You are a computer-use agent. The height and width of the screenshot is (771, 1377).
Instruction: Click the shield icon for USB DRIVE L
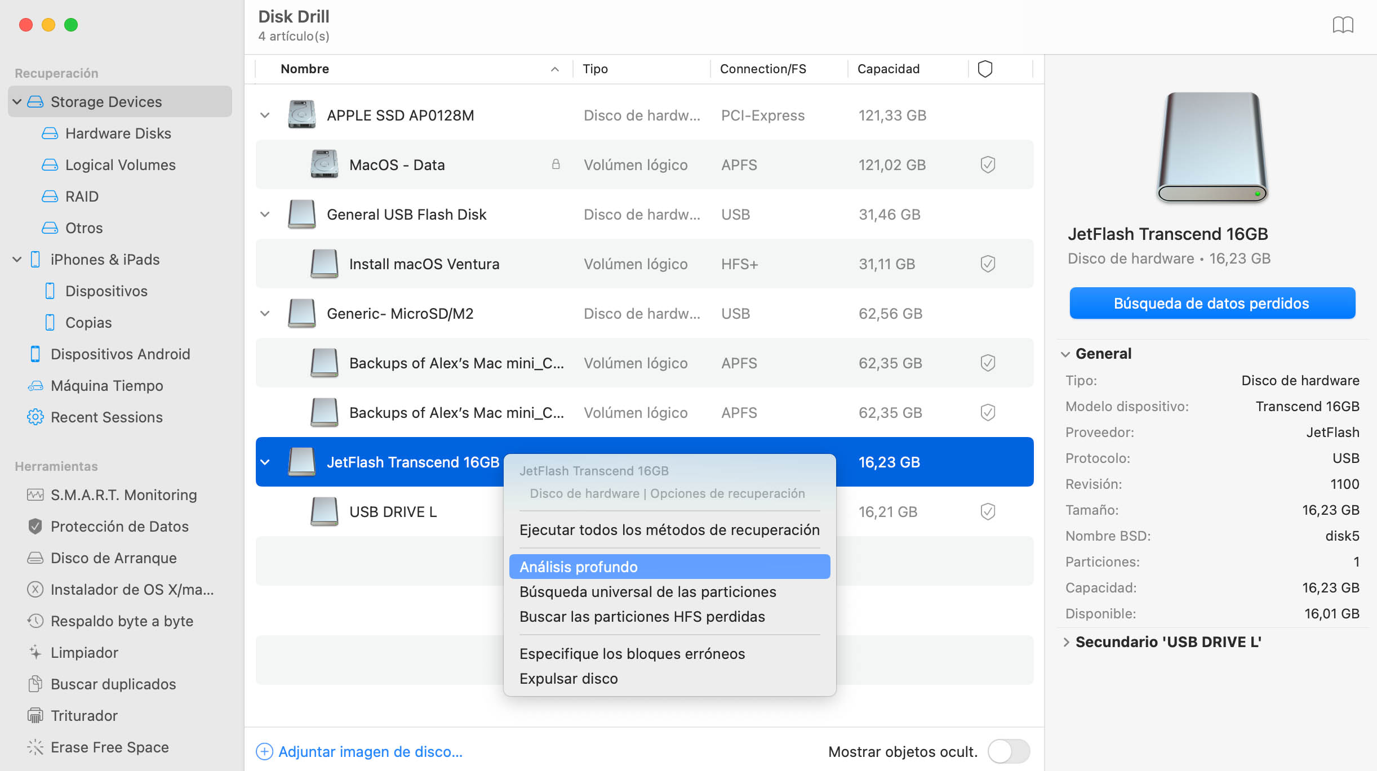988,512
